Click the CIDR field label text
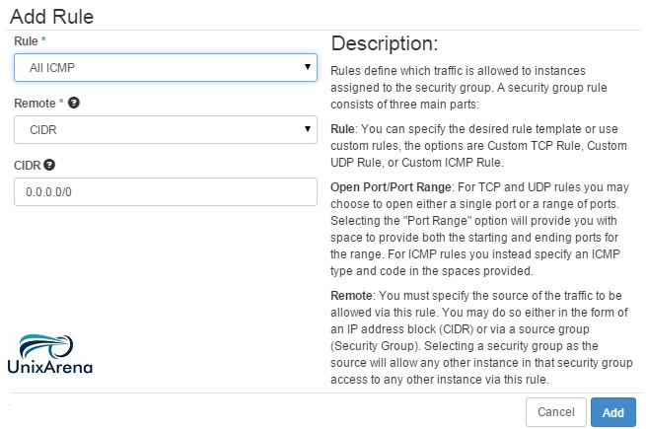The height and width of the screenshot is (429, 646). click(x=28, y=166)
